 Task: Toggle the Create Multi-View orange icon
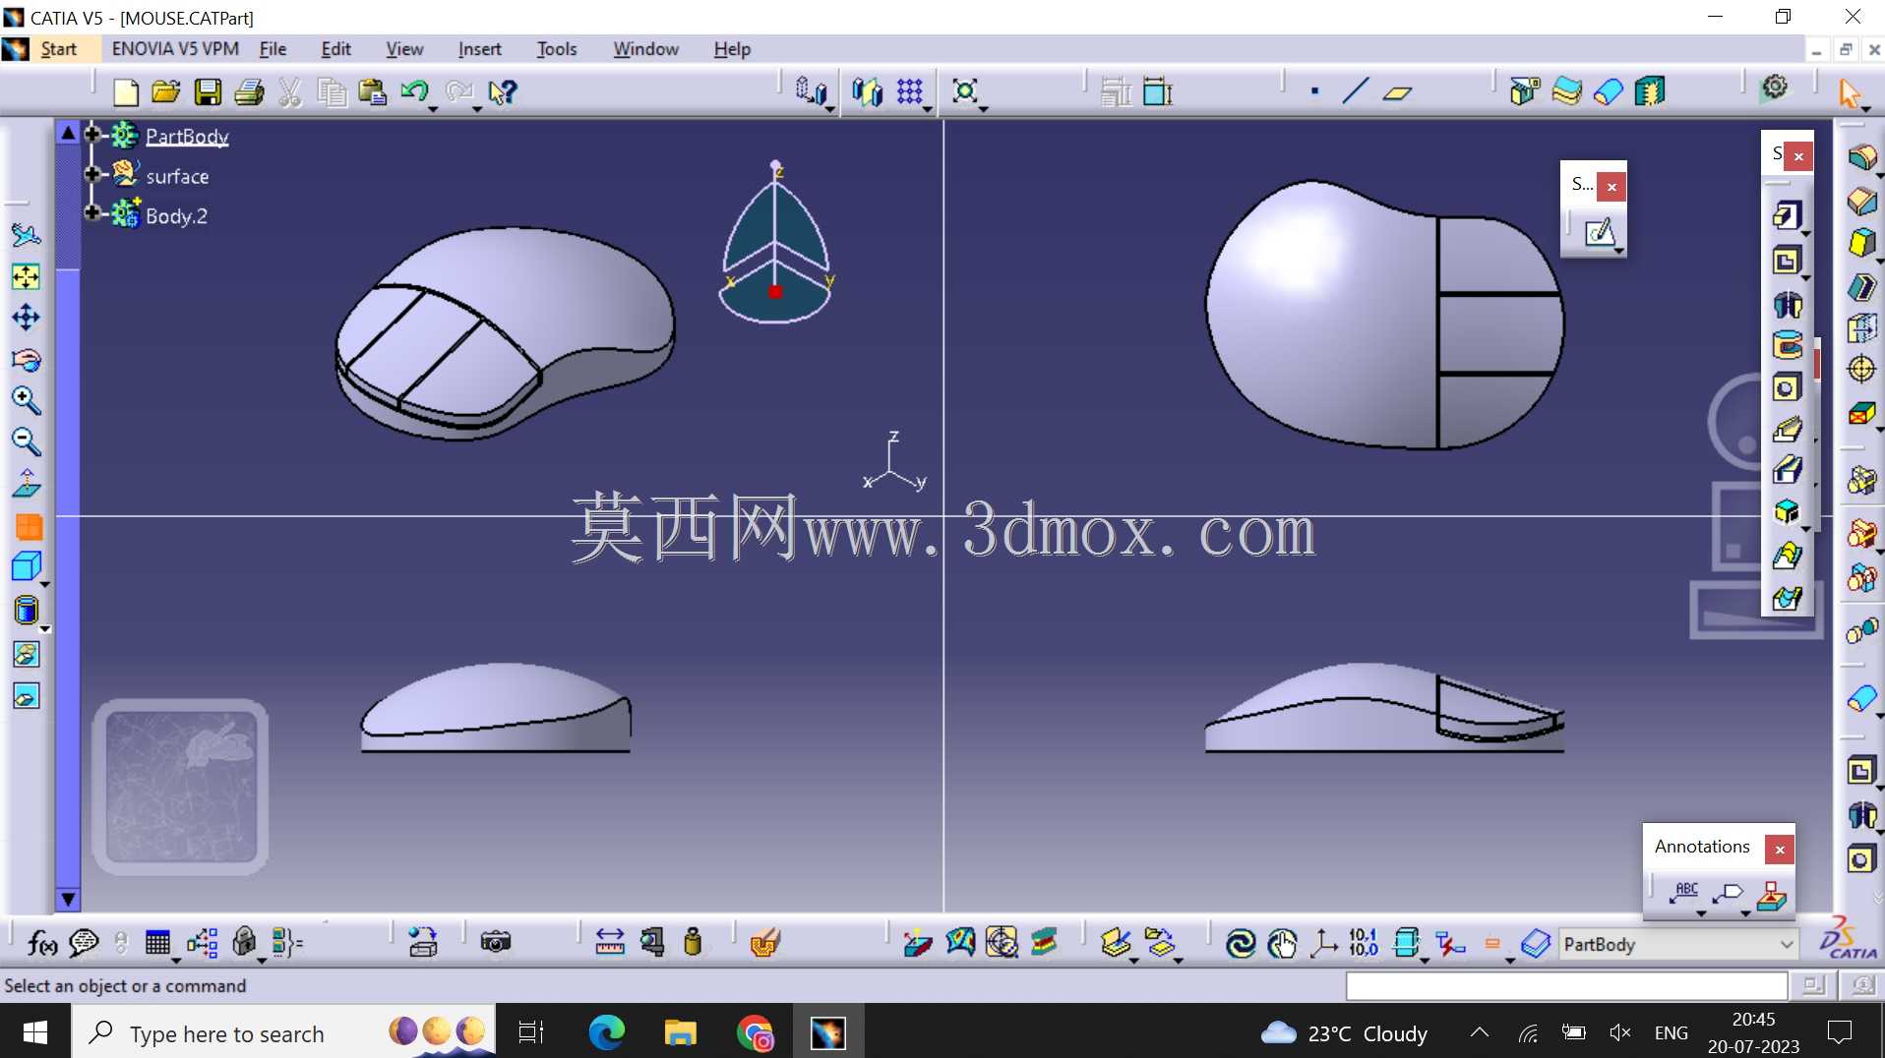pos(29,527)
